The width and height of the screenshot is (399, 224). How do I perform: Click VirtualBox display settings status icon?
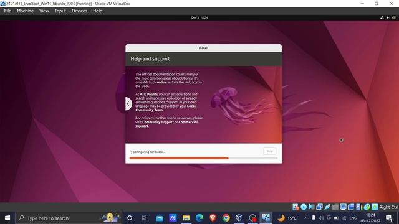[343, 207]
